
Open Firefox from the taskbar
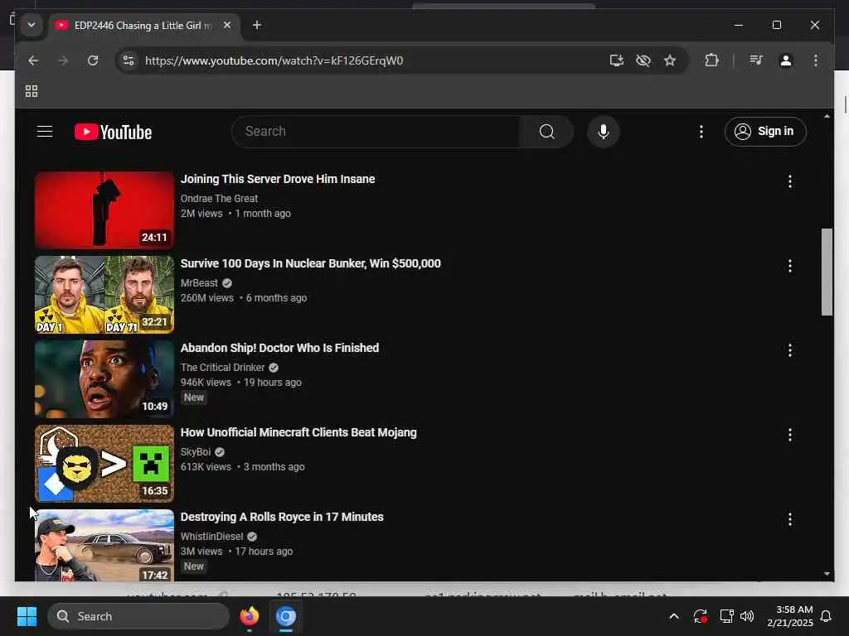click(x=249, y=616)
